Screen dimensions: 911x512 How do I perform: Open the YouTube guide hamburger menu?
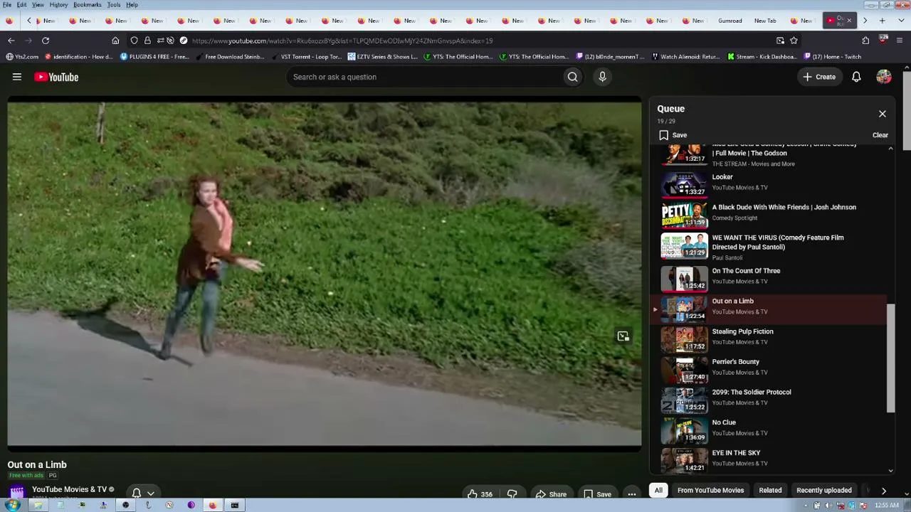click(x=17, y=77)
